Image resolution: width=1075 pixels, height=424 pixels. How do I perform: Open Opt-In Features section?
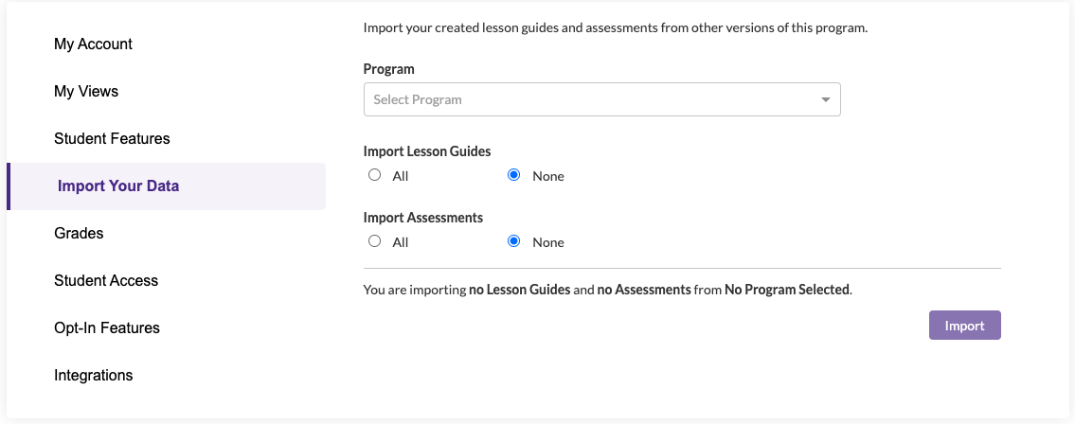coord(107,328)
